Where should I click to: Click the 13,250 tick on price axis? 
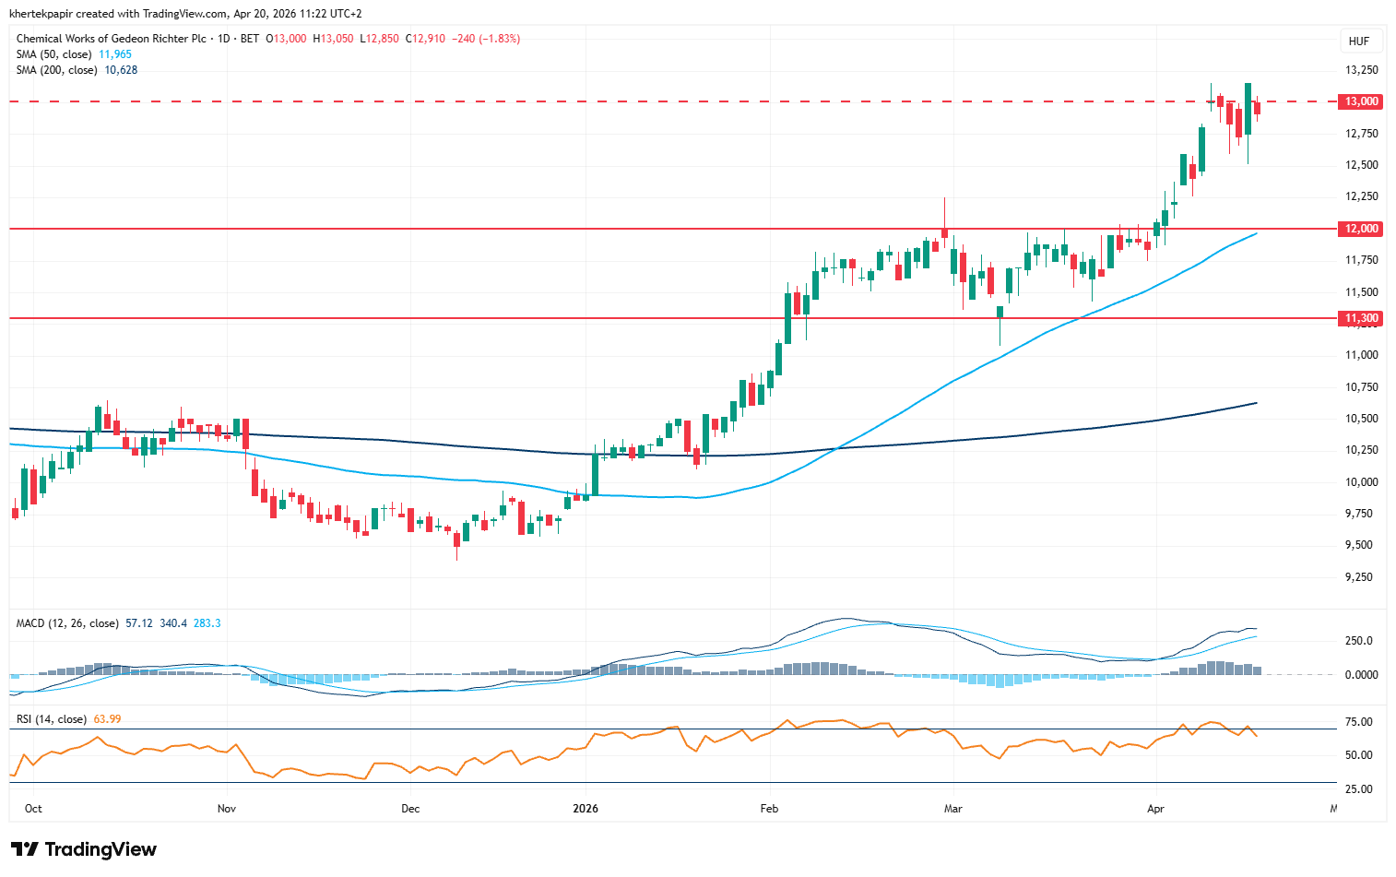[1361, 70]
